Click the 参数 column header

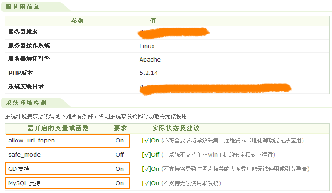tap(77, 21)
